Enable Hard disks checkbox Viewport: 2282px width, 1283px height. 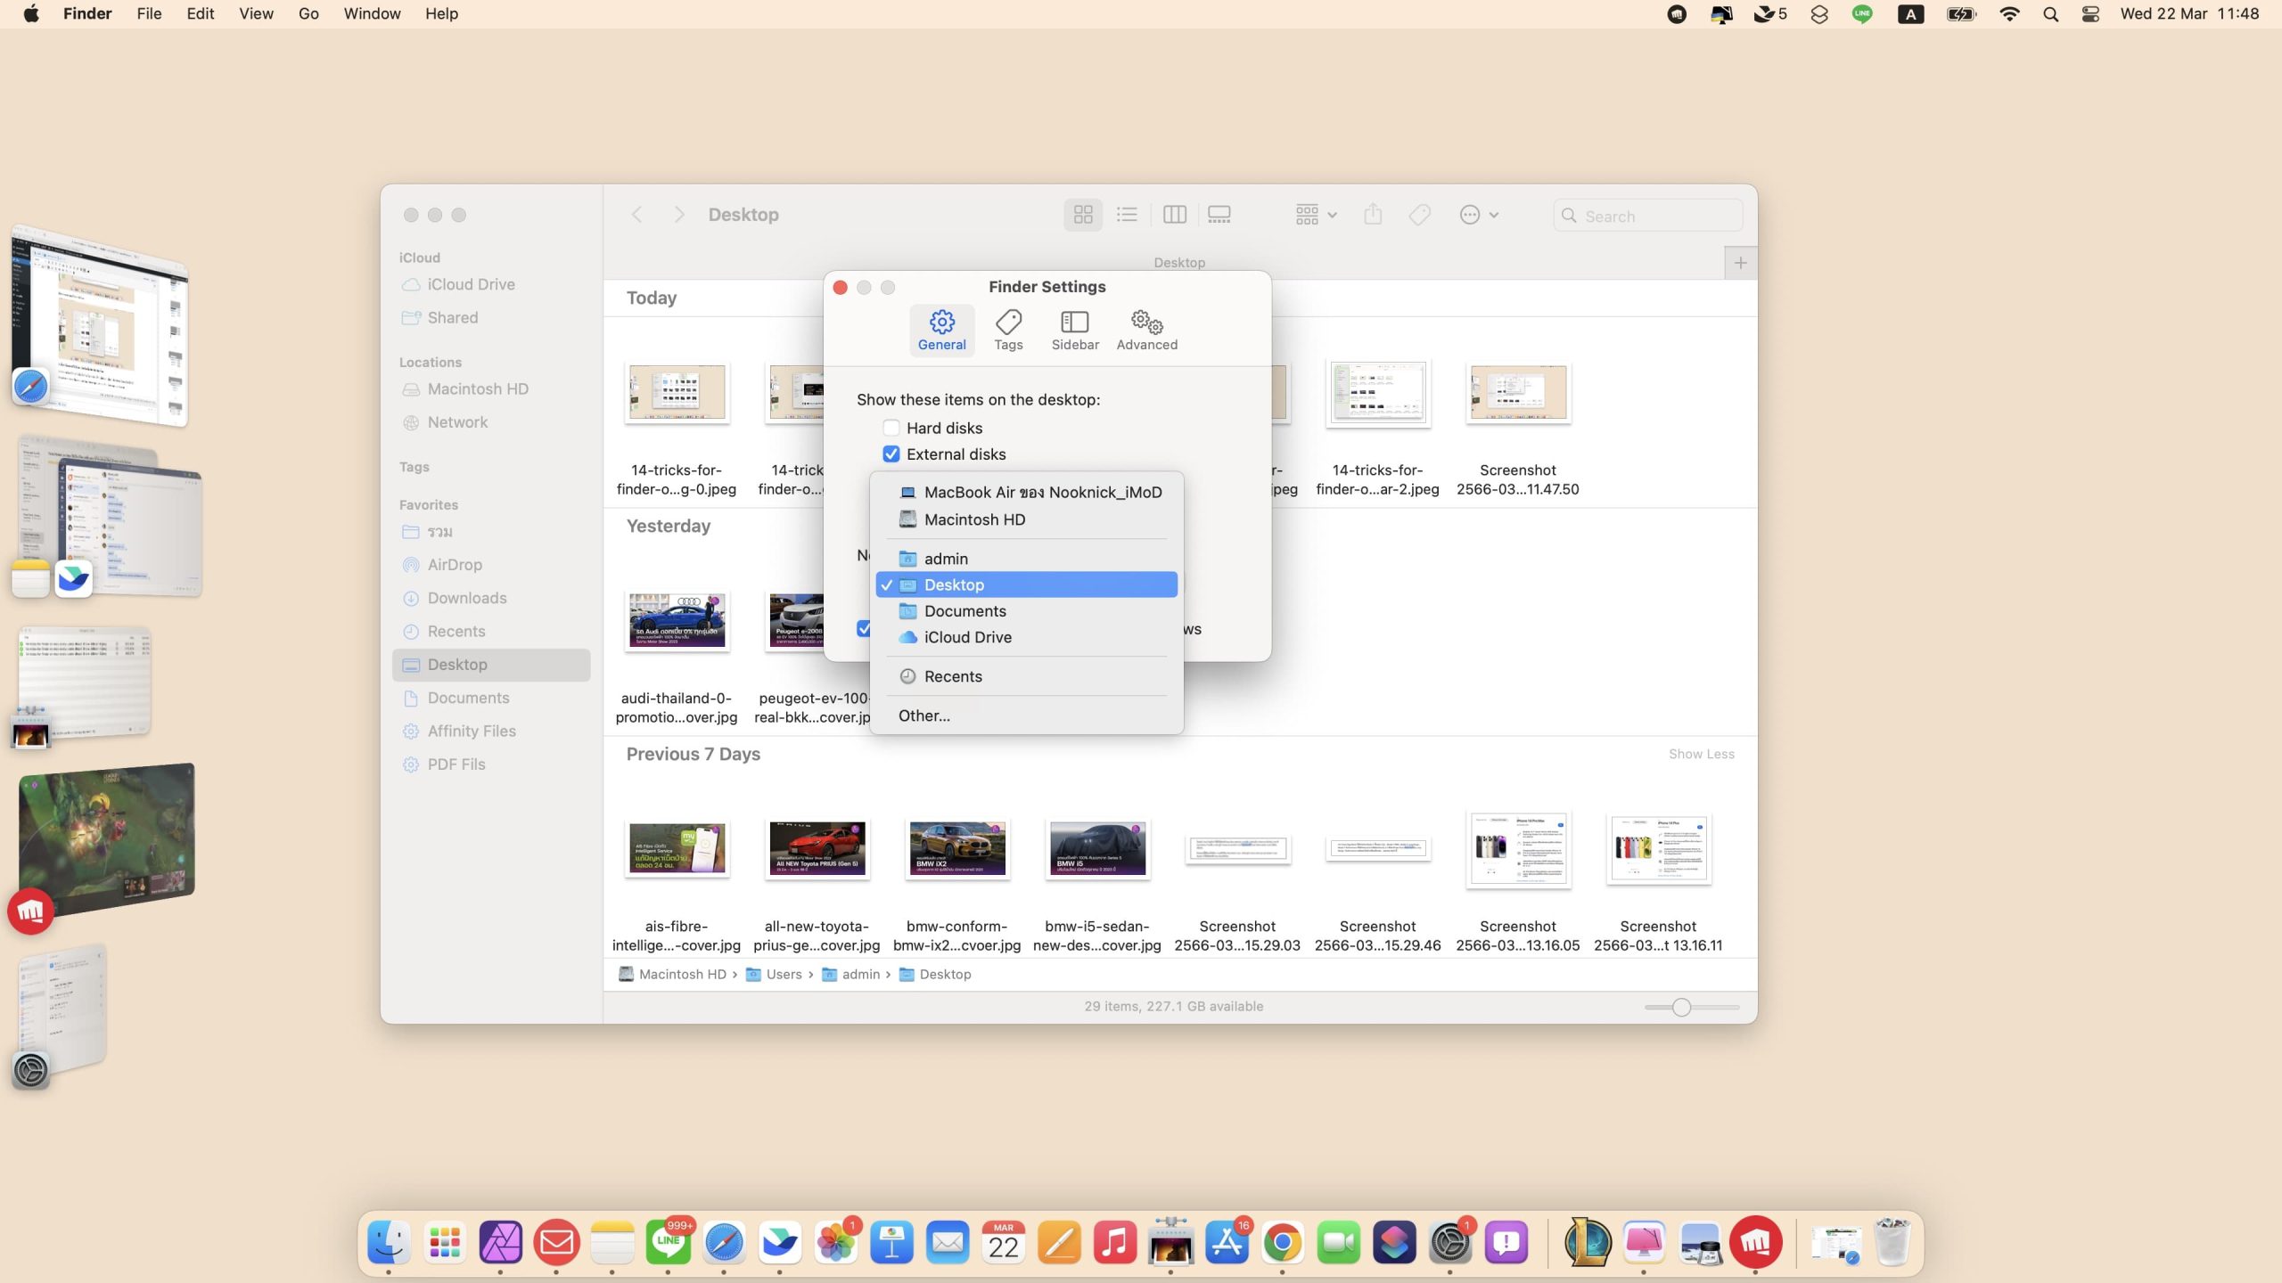click(x=891, y=428)
